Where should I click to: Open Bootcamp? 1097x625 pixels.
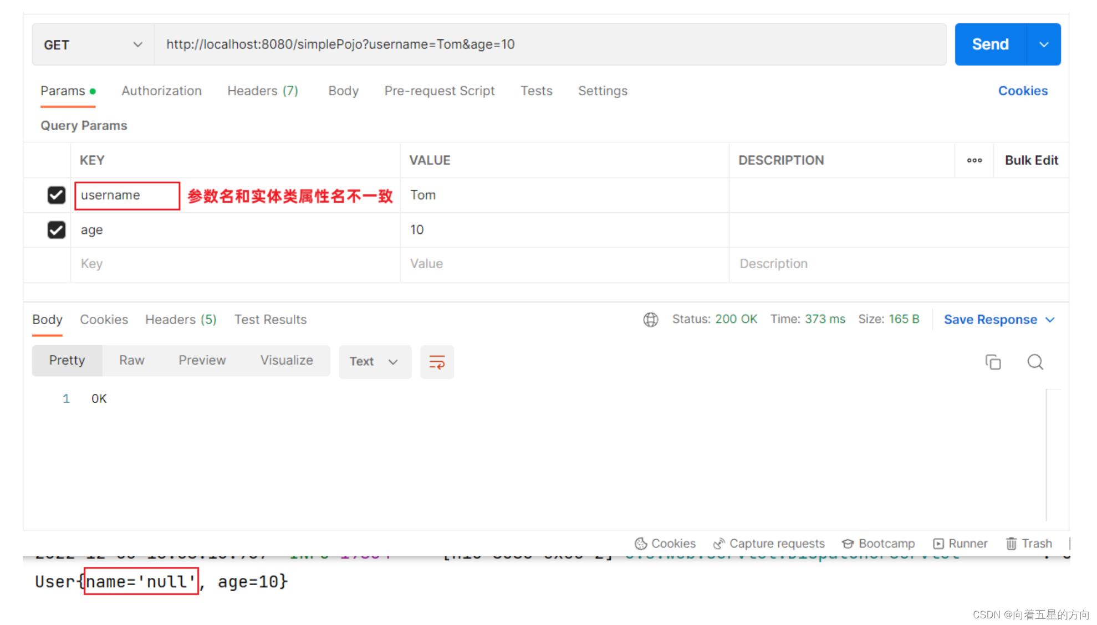tap(878, 544)
